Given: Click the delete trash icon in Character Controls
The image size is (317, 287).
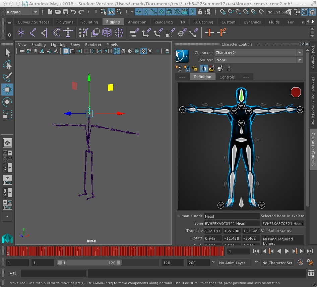Looking at the screenshot, I should (229, 69).
